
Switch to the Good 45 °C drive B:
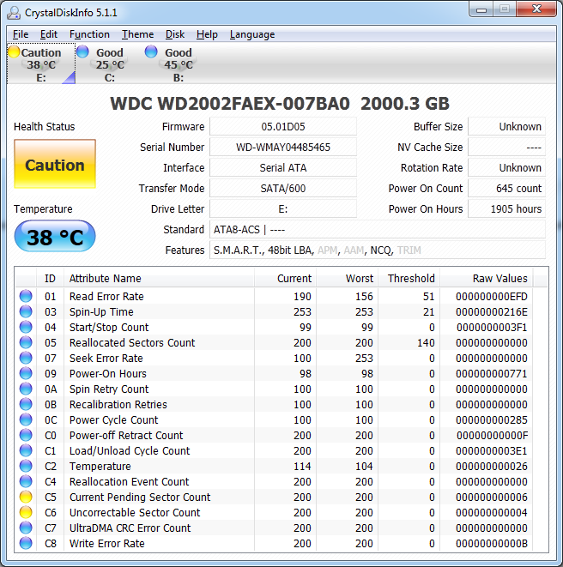[178, 64]
